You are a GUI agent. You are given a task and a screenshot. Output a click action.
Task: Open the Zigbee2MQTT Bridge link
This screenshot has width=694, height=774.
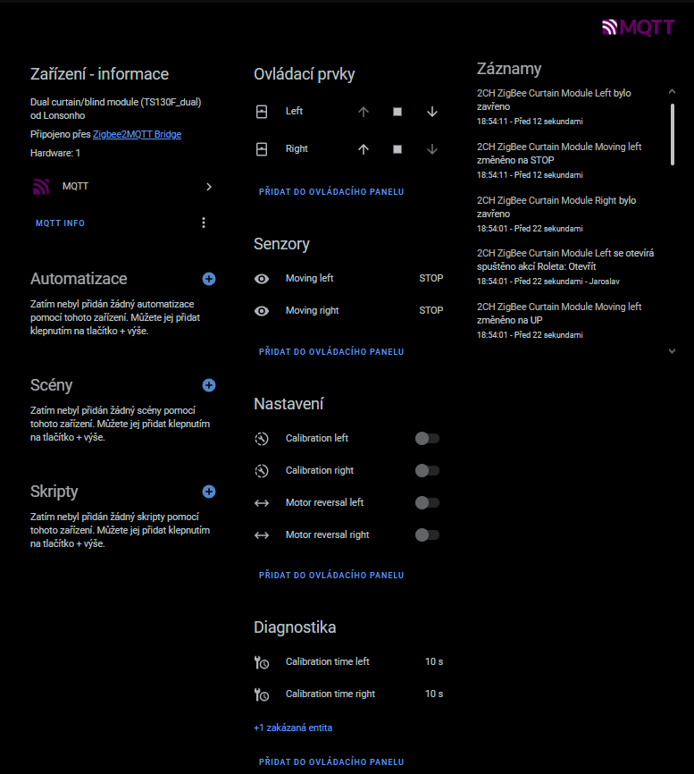click(138, 134)
